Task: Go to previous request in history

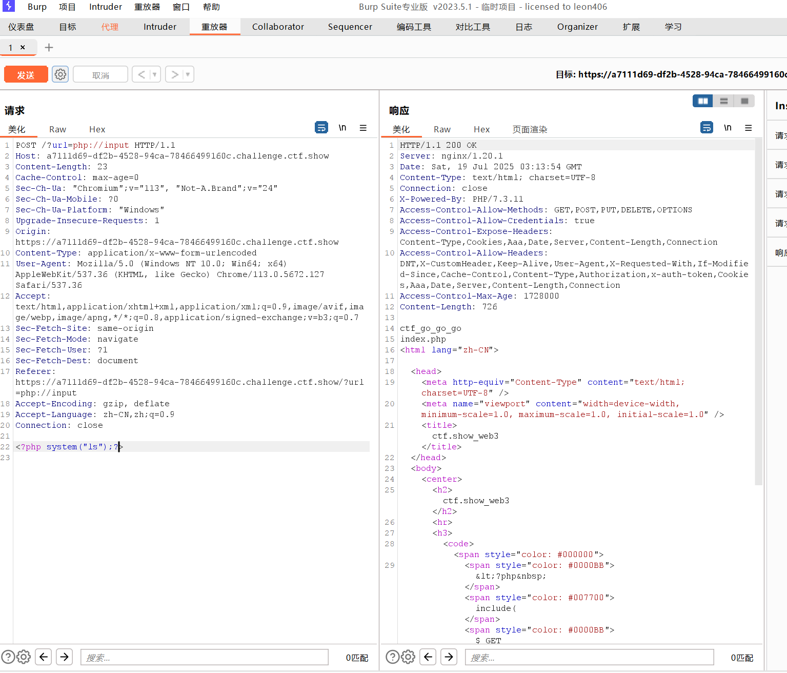Action: (142, 74)
